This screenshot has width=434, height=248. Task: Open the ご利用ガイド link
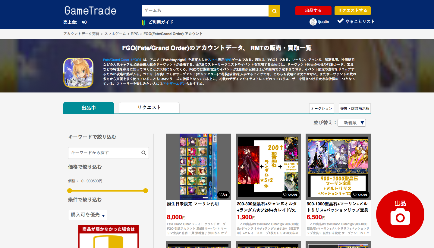pos(161,22)
